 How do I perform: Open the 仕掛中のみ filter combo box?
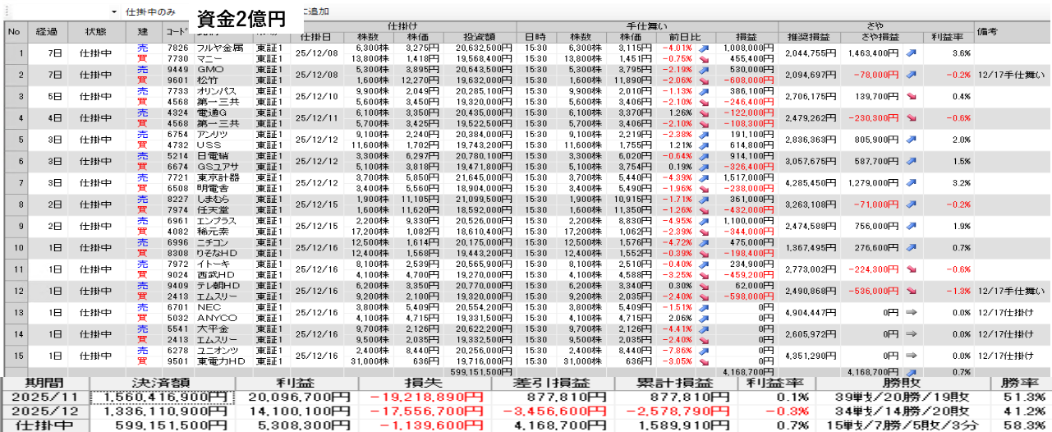pos(156,12)
